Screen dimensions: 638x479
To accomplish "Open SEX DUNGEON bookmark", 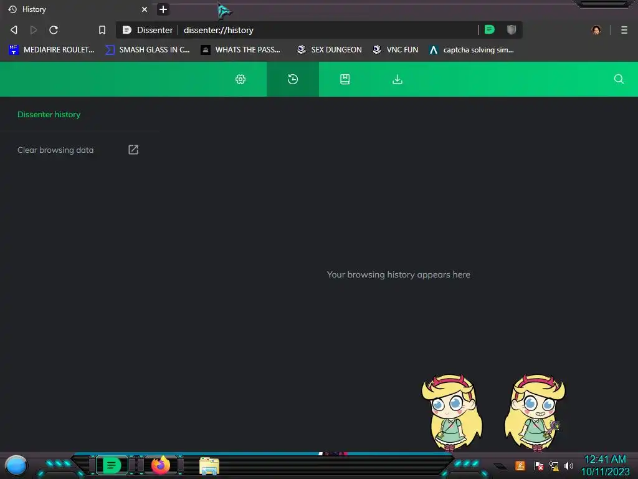I will pyautogui.click(x=329, y=50).
